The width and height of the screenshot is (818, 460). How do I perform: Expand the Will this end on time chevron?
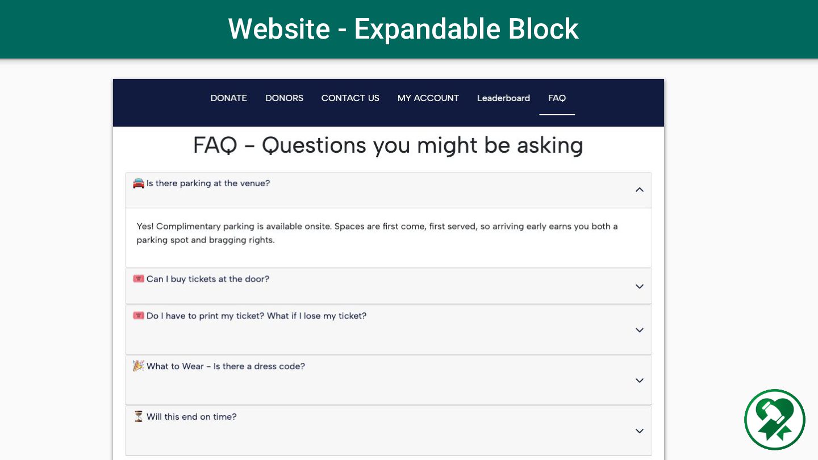(640, 431)
